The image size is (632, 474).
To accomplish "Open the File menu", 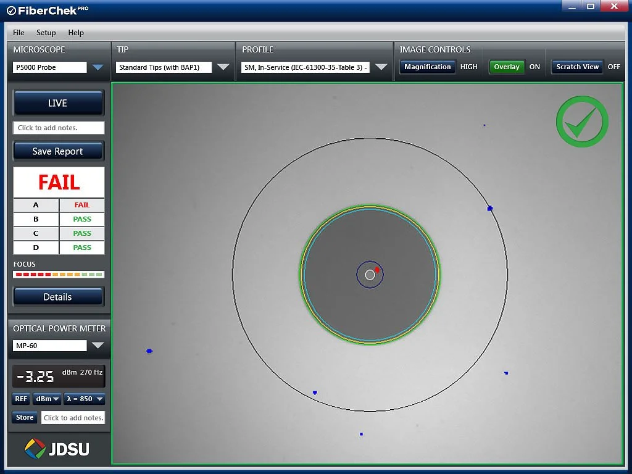I will (x=19, y=33).
